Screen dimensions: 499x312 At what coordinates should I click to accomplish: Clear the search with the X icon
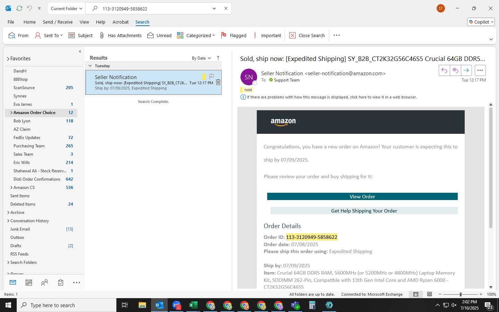point(226,8)
